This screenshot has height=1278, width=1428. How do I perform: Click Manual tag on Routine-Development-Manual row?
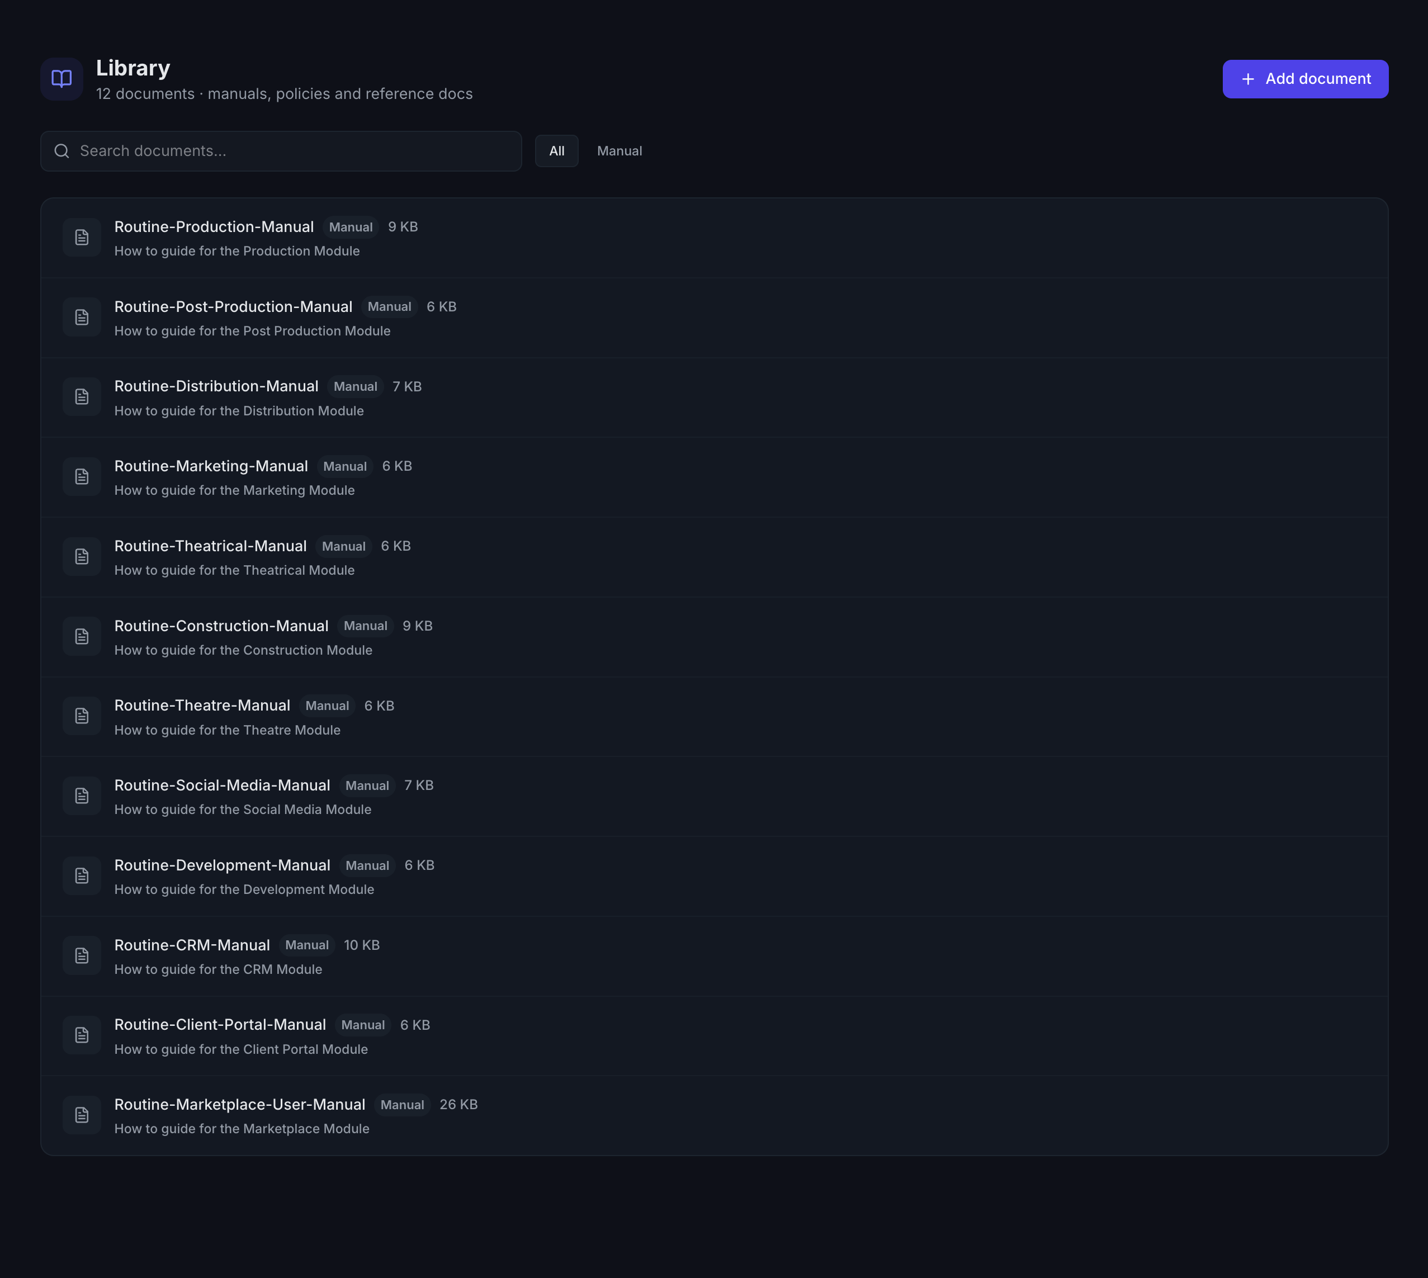click(367, 866)
